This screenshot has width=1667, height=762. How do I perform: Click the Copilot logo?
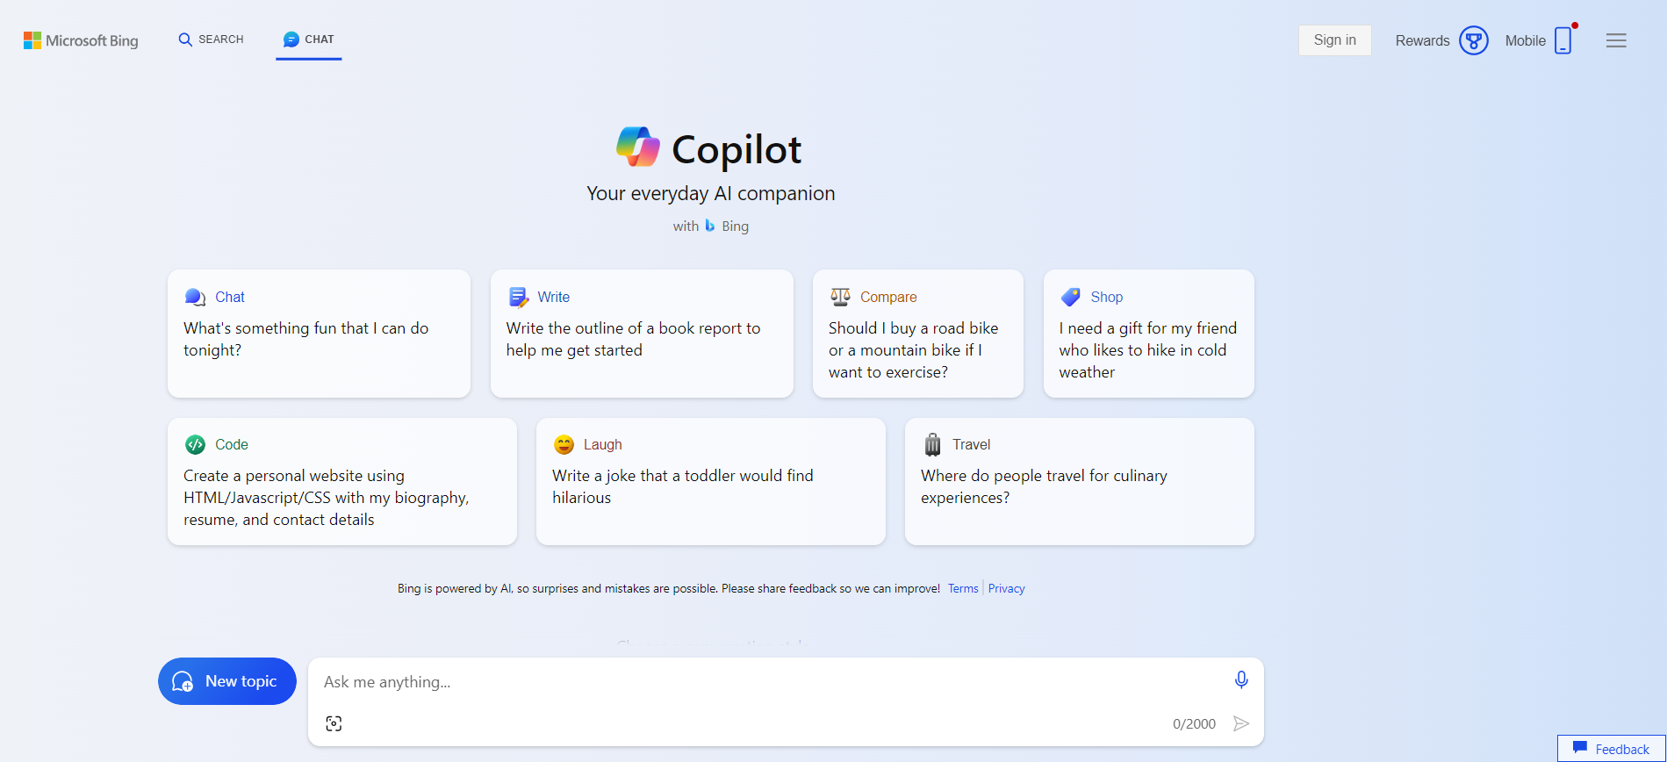coord(638,147)
